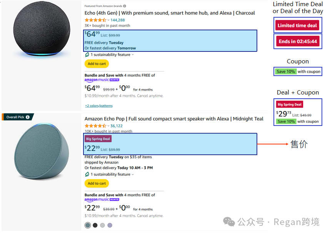The height and width of the screenshot is (235, 330).
Task: Add Echo 4th Gen to cart
Action: coord(97,64)
